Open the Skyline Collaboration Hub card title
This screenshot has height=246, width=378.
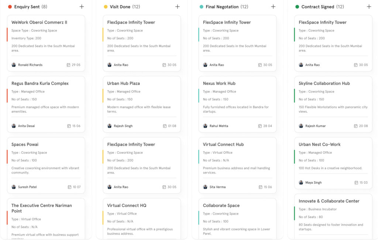[324, 84]
